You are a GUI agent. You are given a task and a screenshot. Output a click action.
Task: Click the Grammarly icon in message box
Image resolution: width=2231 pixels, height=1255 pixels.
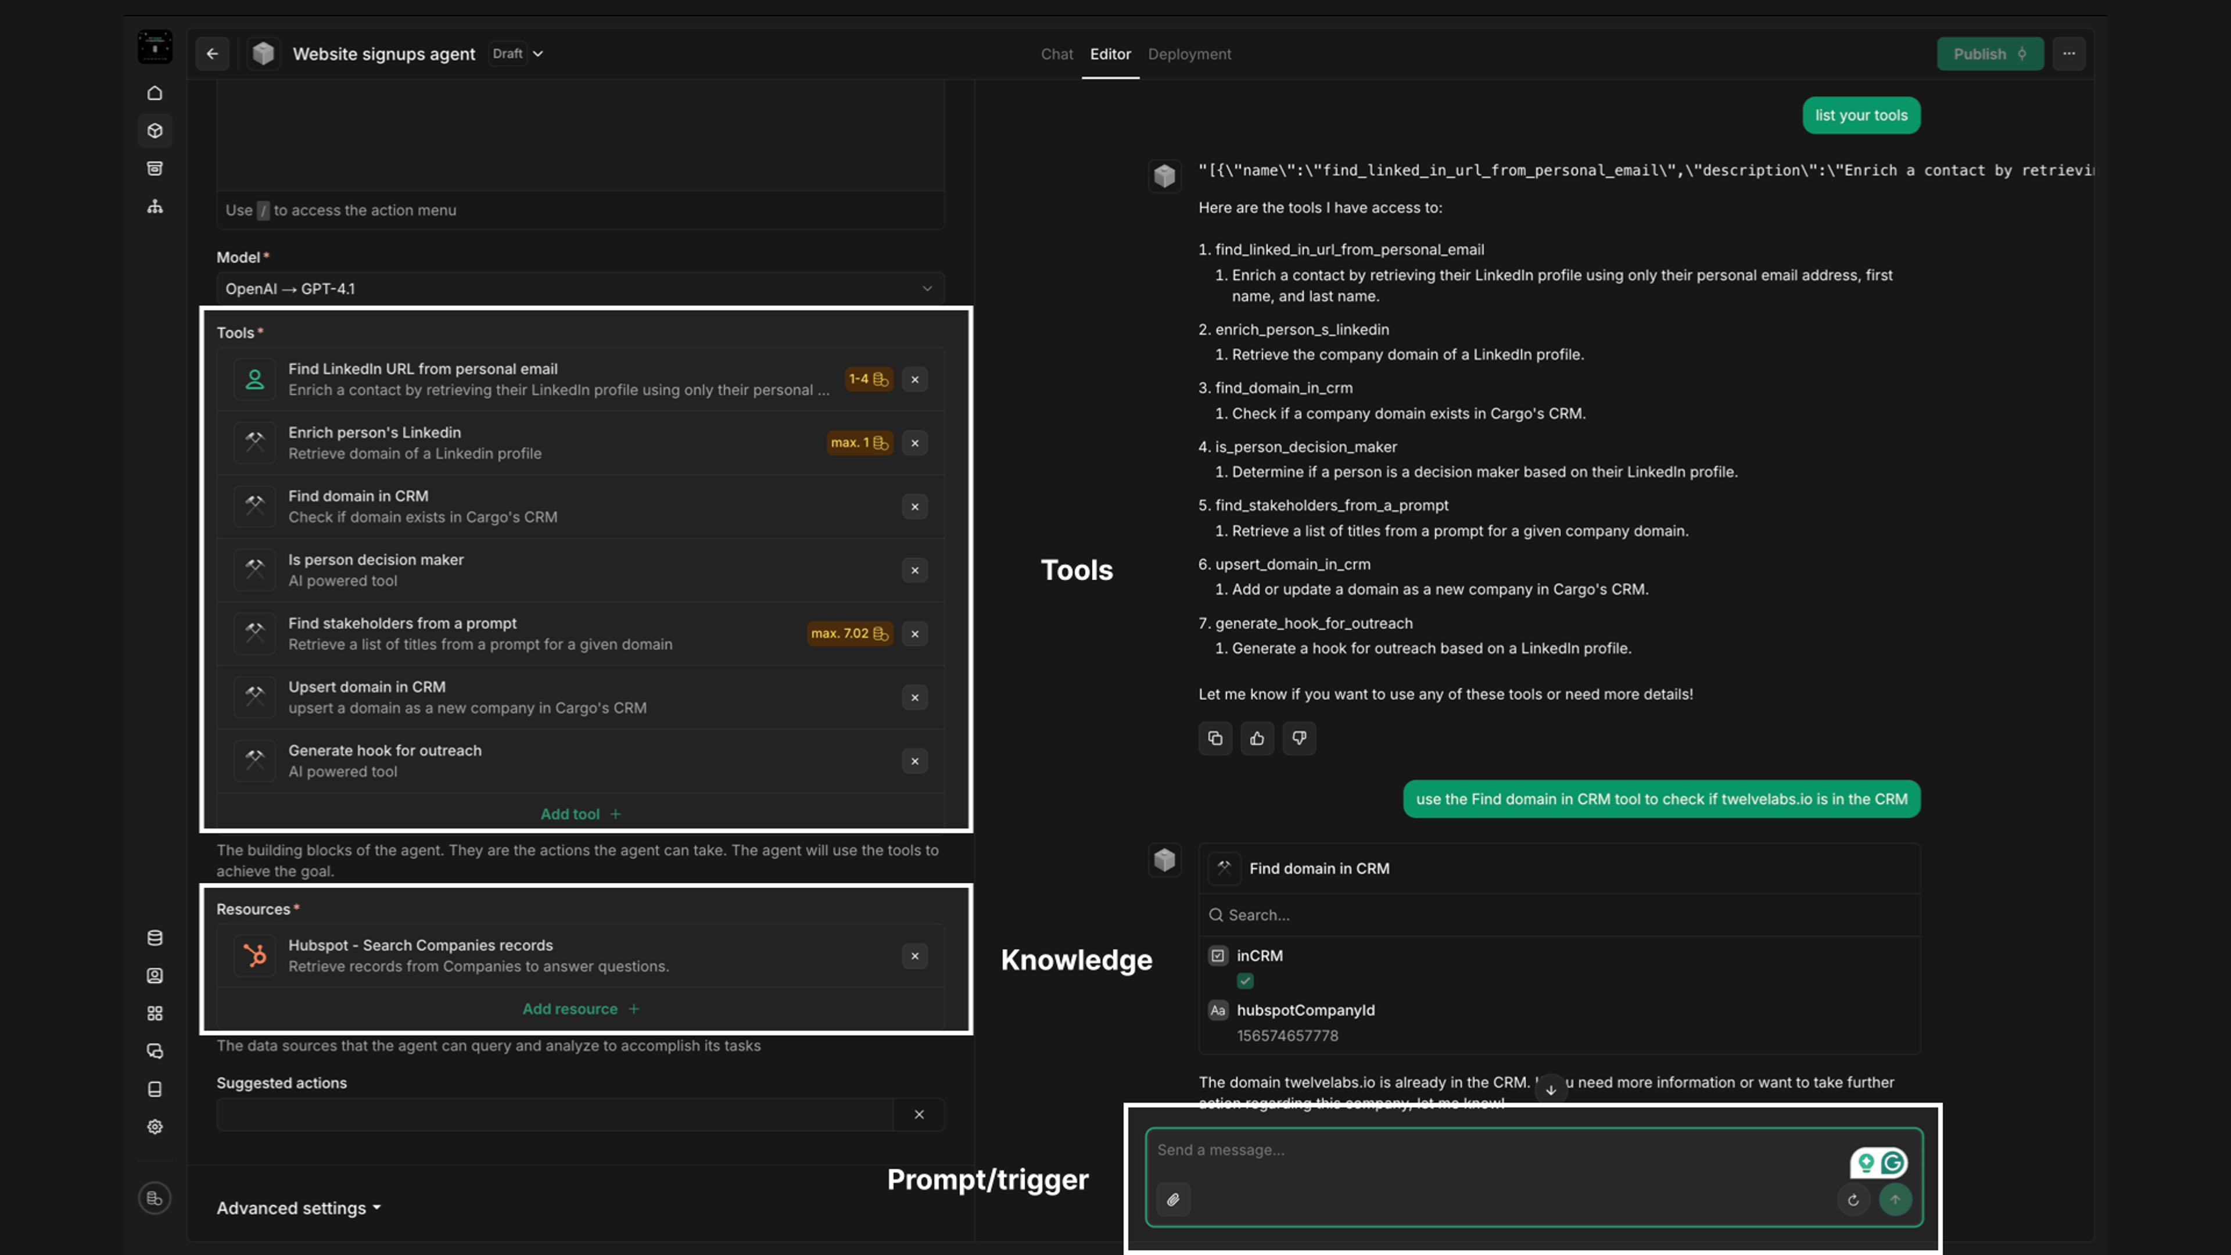click(x=1892, y=1163)
